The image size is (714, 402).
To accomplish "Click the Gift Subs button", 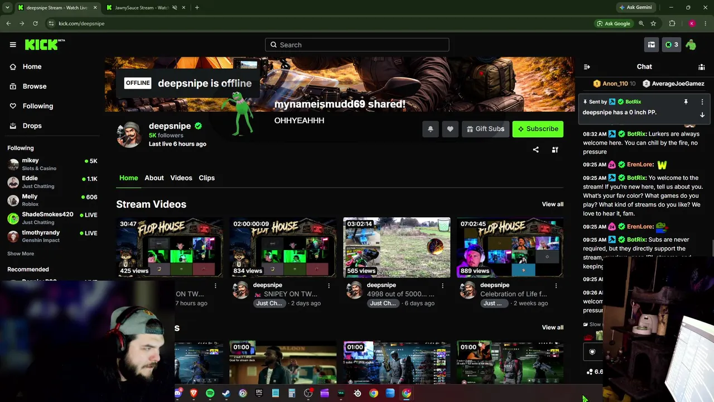I will point(485,129).
